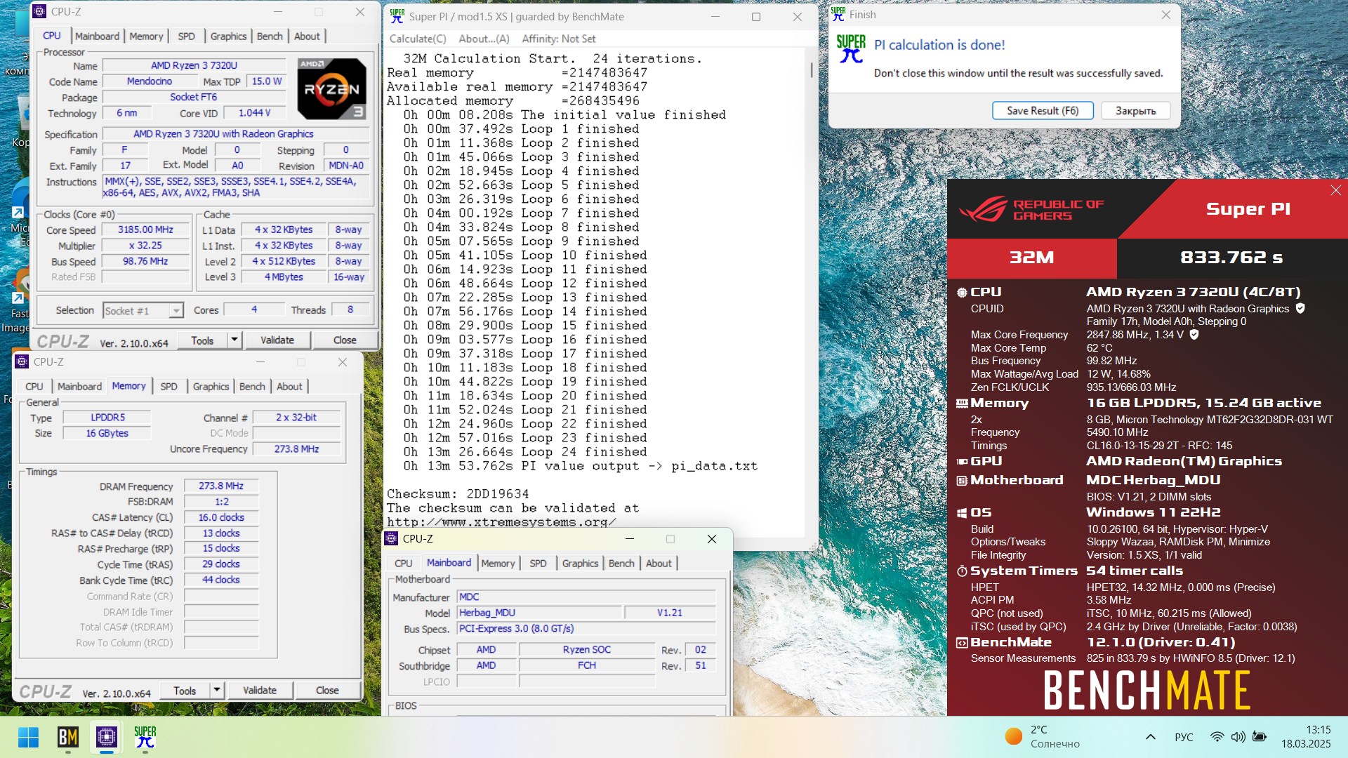
Task: Click the System Timers clock icon
Action: coord(962,571)
